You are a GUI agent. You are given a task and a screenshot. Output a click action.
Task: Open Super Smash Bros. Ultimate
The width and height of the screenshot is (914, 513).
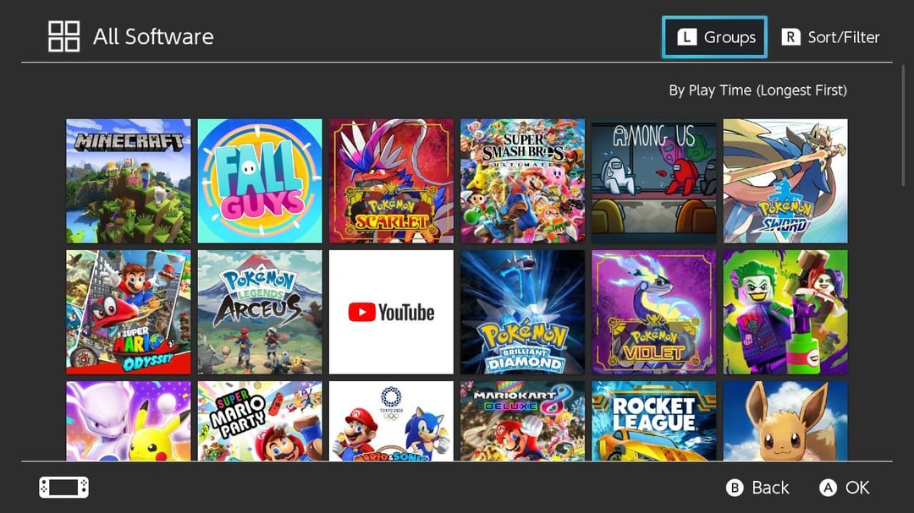pos(522,181)
